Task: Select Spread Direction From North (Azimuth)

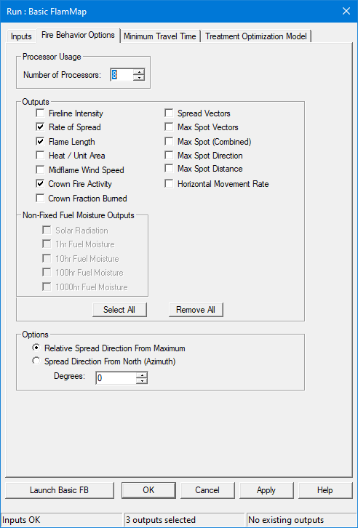Action: coord(36,361)
